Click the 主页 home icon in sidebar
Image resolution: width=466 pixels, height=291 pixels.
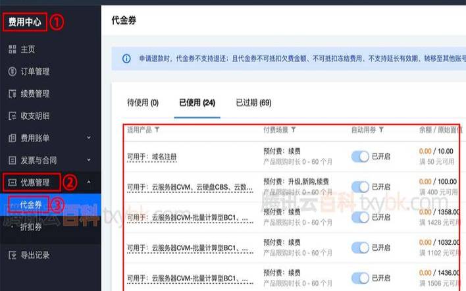click(x=11, y=49)
